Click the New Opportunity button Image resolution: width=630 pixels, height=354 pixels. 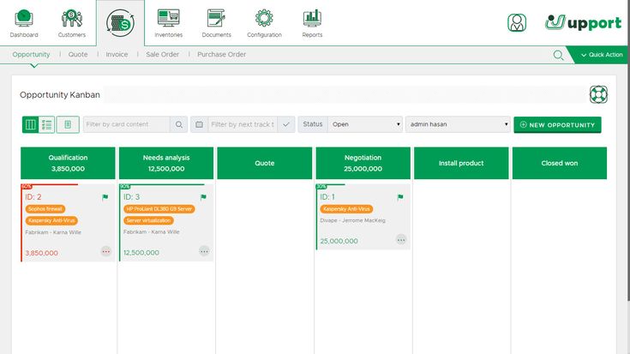point(557,124)
